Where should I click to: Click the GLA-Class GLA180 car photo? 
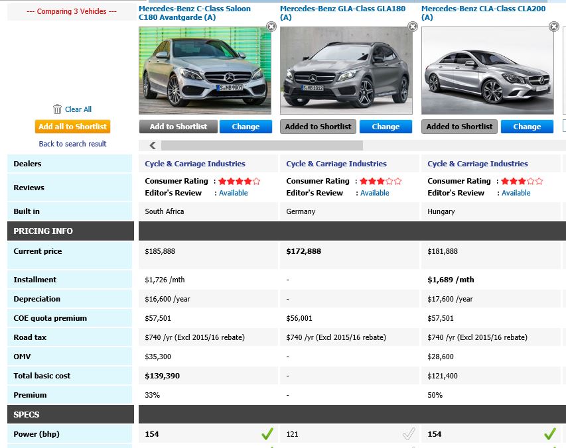pos(346,71)
